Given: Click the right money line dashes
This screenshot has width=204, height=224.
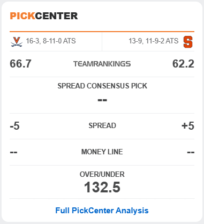Looking at the screenshot, I should click(191, 152).
